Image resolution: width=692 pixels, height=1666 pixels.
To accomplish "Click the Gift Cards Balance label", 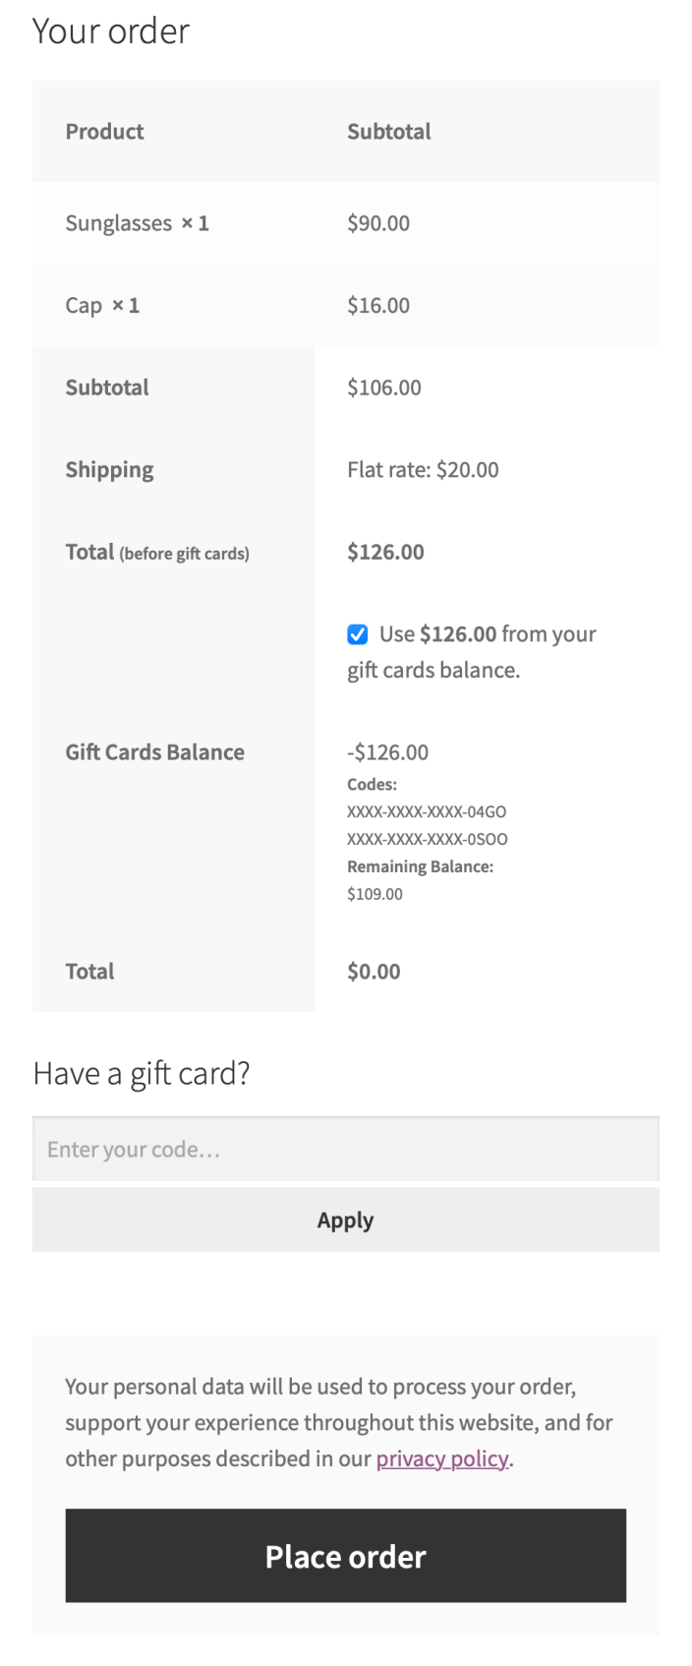I will (155, 752).
